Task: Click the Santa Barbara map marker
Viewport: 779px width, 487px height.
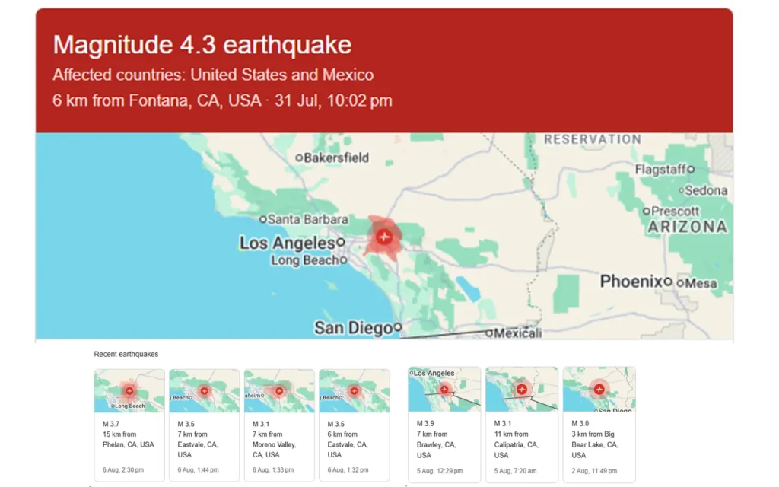Action: coord(263,219)
